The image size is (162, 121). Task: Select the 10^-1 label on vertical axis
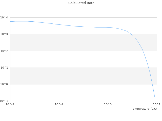(4, 101)
